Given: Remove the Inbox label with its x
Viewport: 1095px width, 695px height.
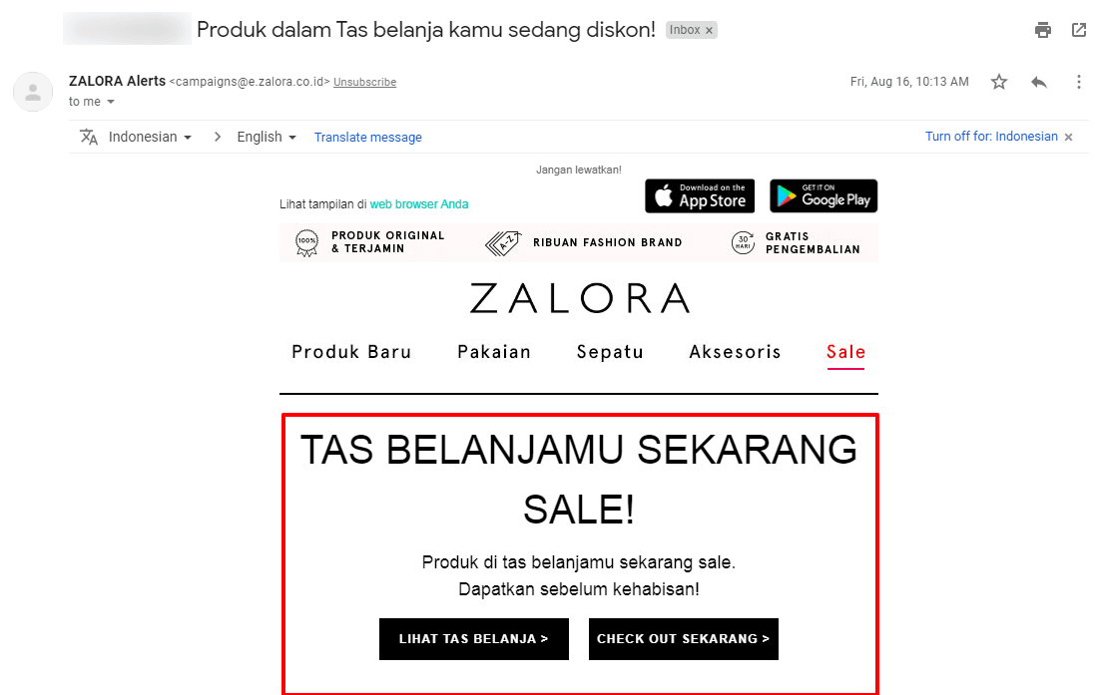Looking at the screenshot, I should coord(709,31).
